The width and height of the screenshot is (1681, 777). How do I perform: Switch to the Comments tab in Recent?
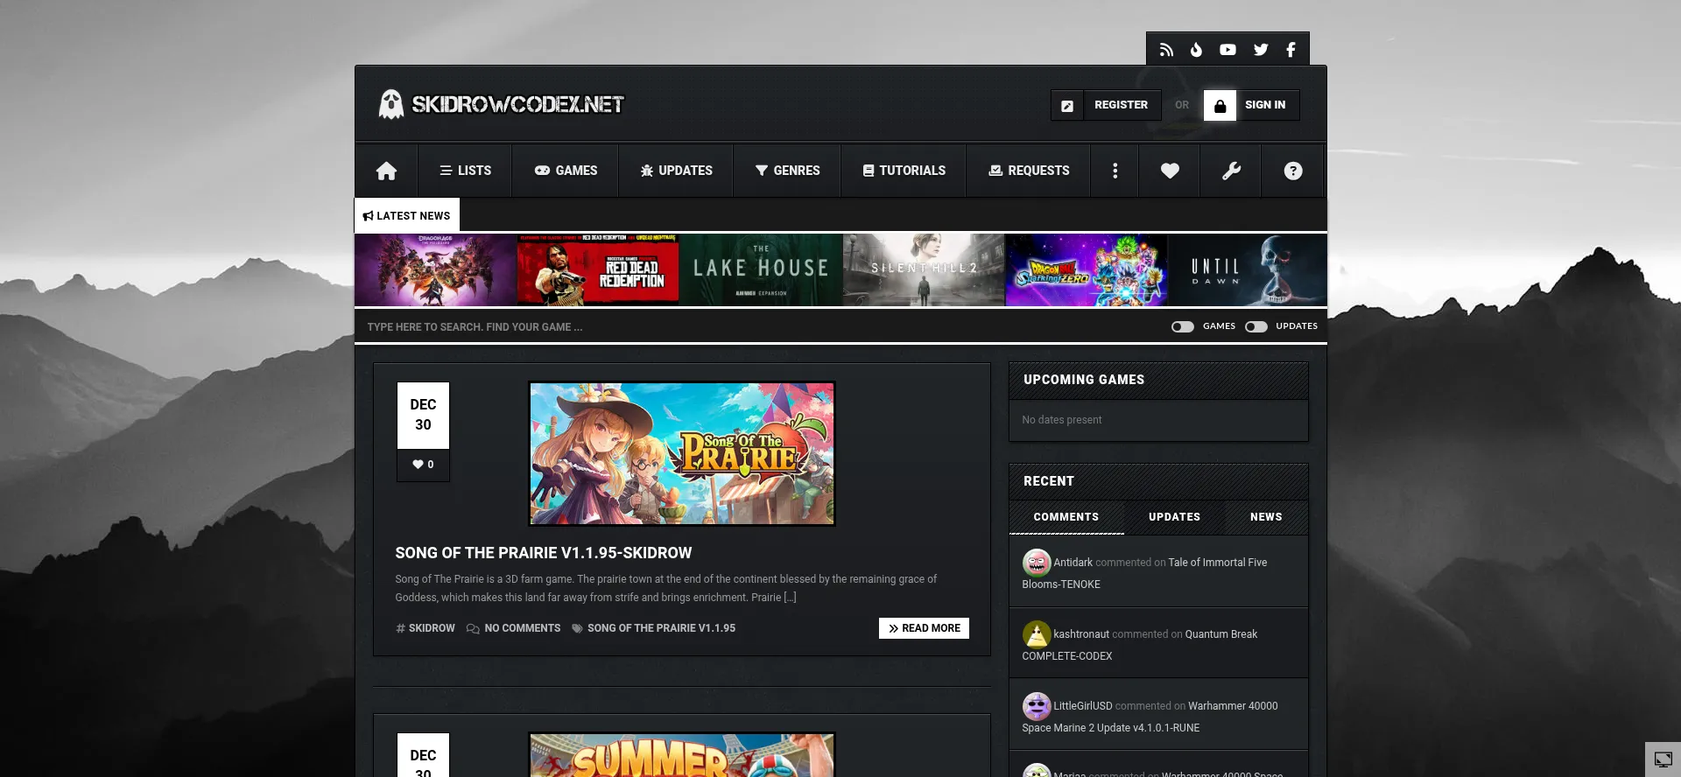click(1066, 517)
